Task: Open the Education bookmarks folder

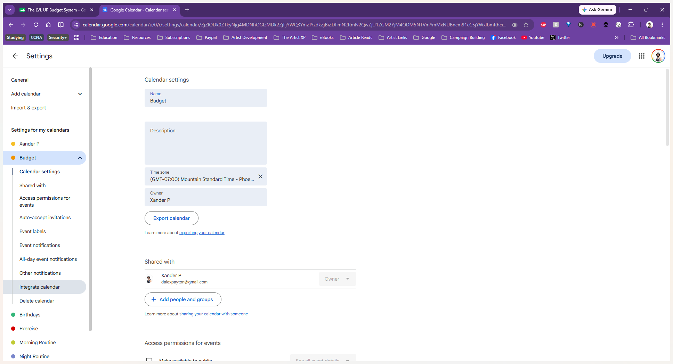Action: (104, 38)
